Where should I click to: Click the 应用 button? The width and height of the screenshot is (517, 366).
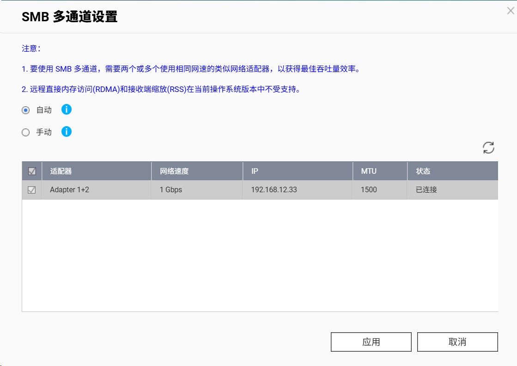pyautogui.click(x=371, y=342)
